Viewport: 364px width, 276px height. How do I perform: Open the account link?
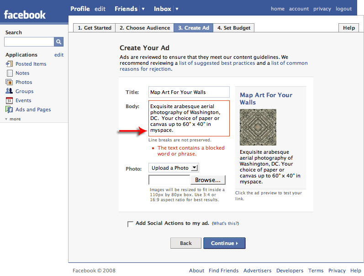(299, 9)
